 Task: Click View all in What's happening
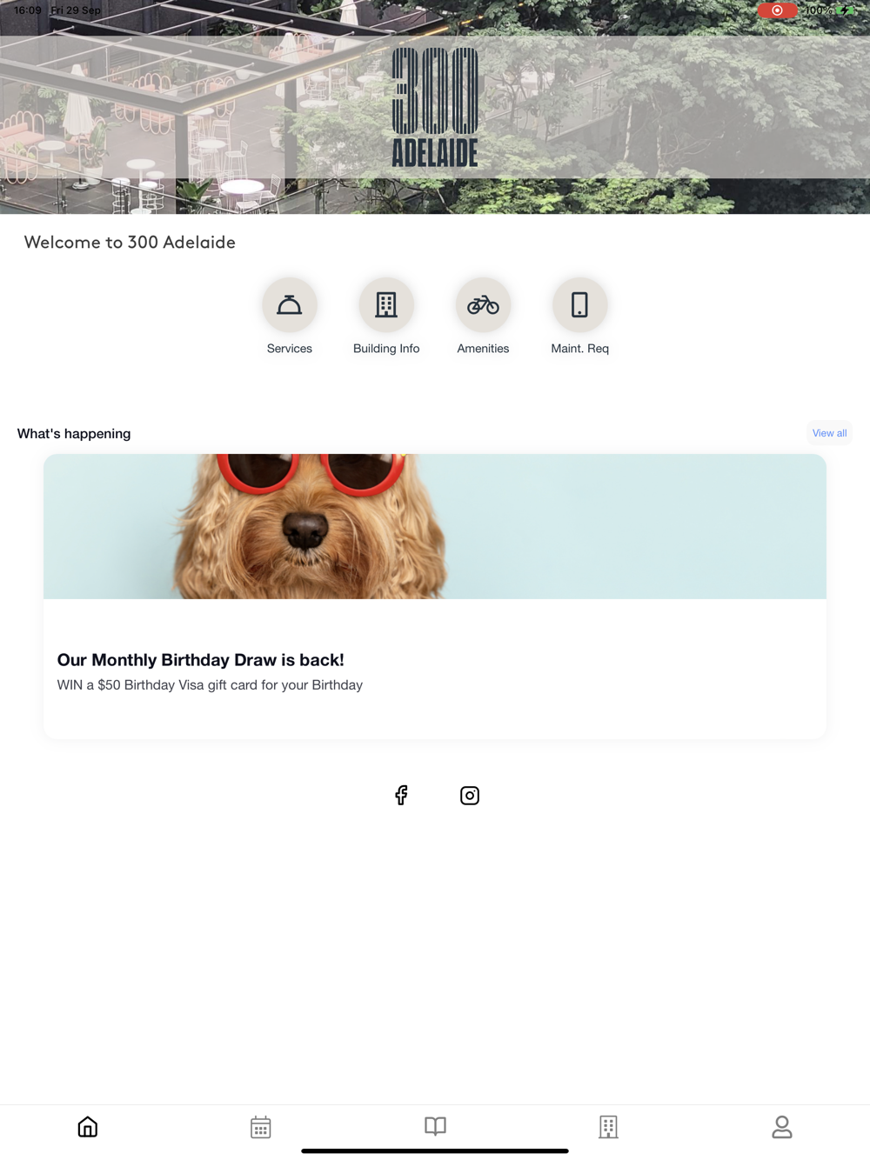[829, 433]
